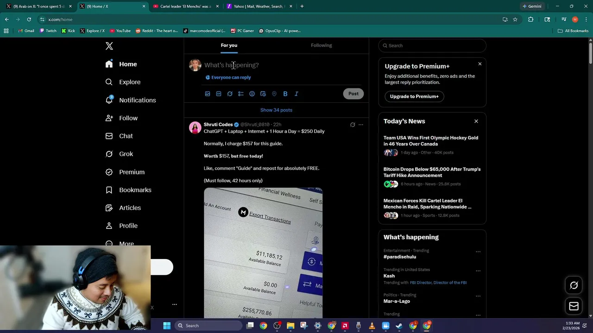Click the X logo in the sidebar
The height and width of the screenshot is (333, 593).
point(109,46)
